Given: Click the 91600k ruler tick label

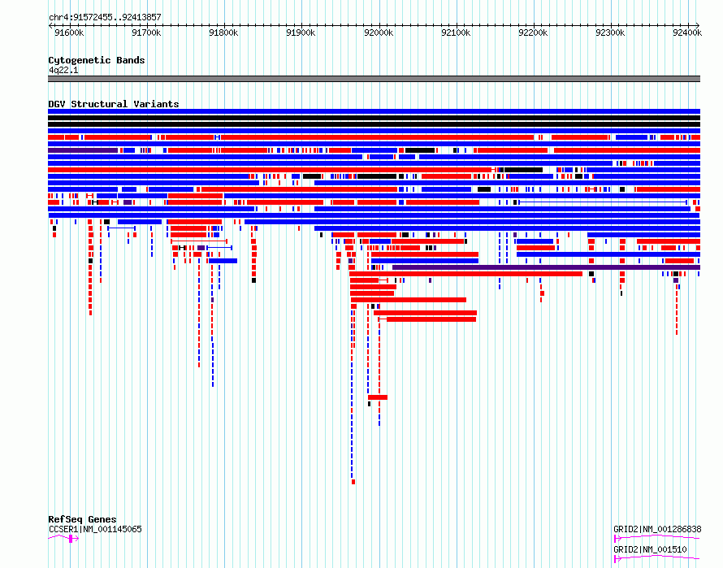Looking at the screenshot, I should click(x=69, y=33).
